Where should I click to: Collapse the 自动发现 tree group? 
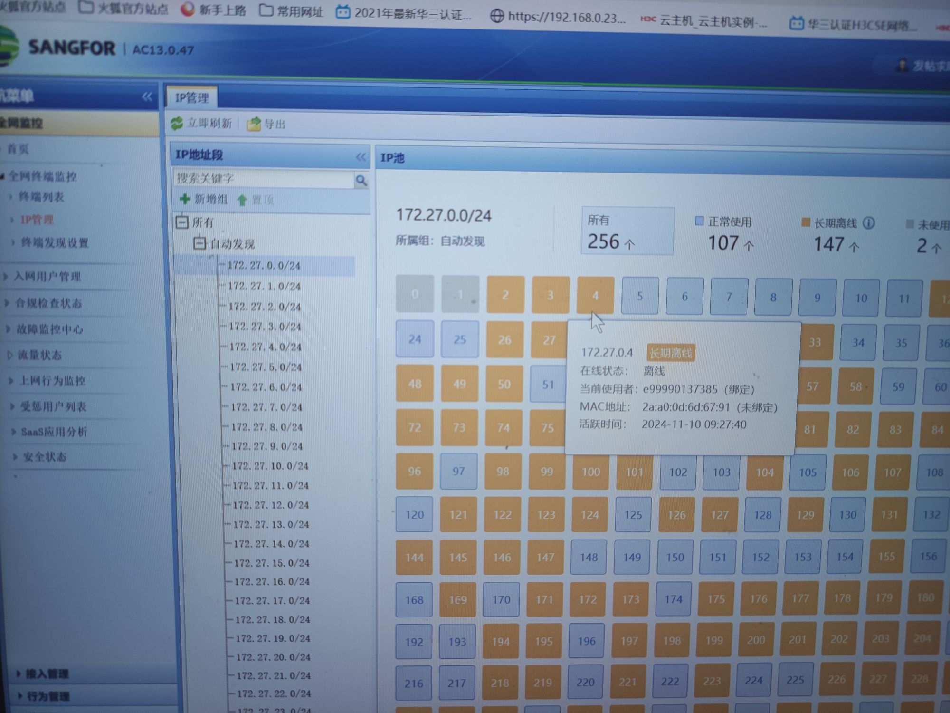pos(199,243)
